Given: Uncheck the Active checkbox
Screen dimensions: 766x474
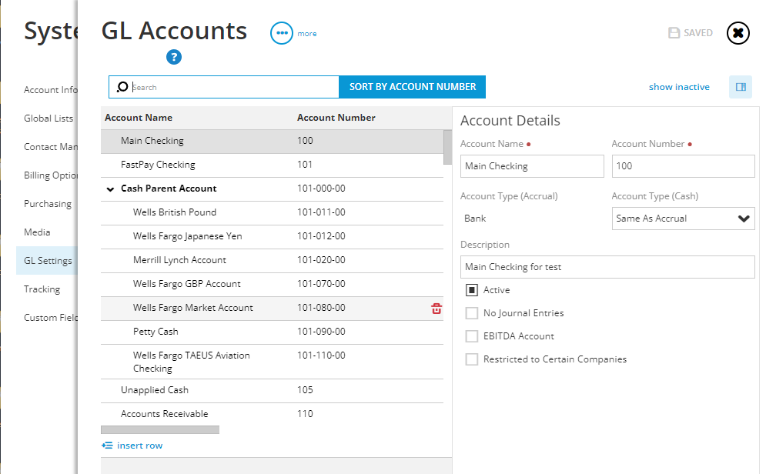Looking at the screenshot, I should (x=472, y=289).
